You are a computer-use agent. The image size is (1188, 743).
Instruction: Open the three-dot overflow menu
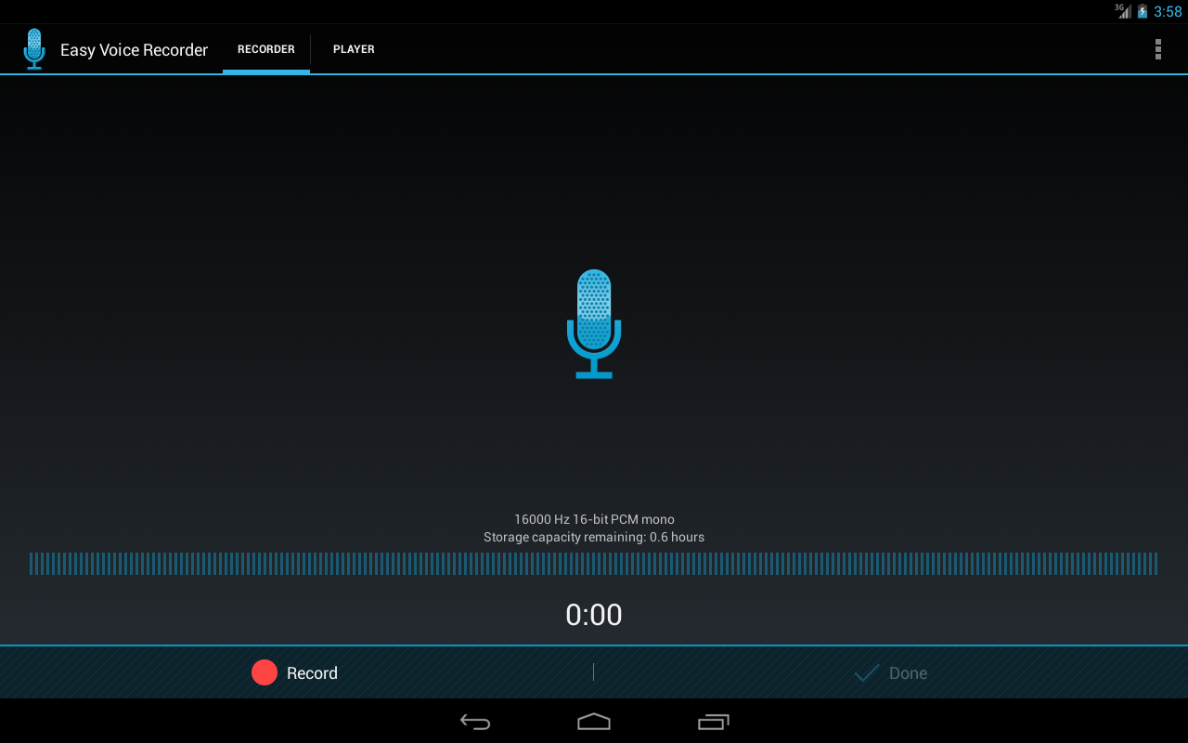(1157, 49)
